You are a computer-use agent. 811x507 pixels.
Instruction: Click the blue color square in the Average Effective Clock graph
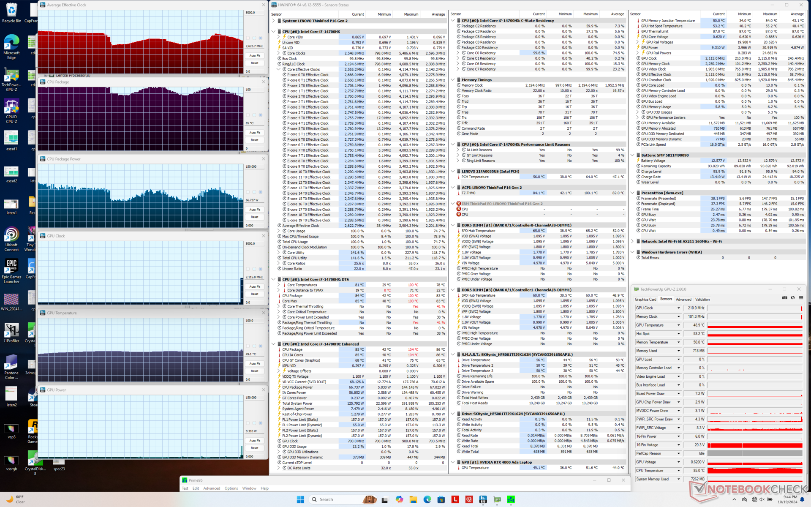click(261, 38)
